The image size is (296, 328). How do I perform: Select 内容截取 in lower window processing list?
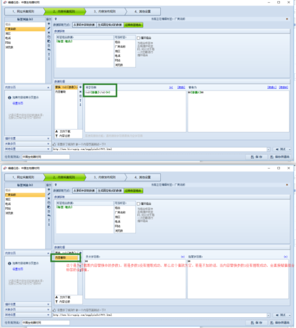point(66,258)
